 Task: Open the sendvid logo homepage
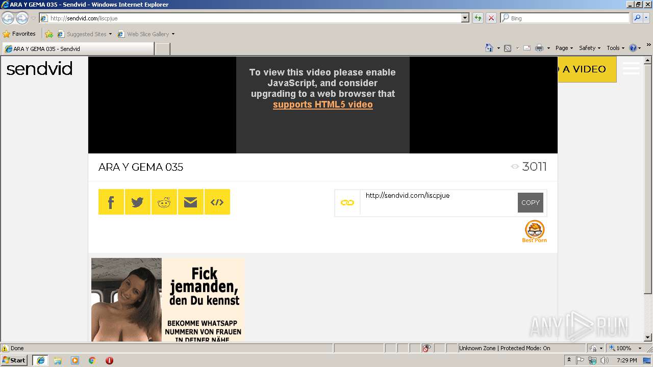pyautogui.click(x=39, y=69)
